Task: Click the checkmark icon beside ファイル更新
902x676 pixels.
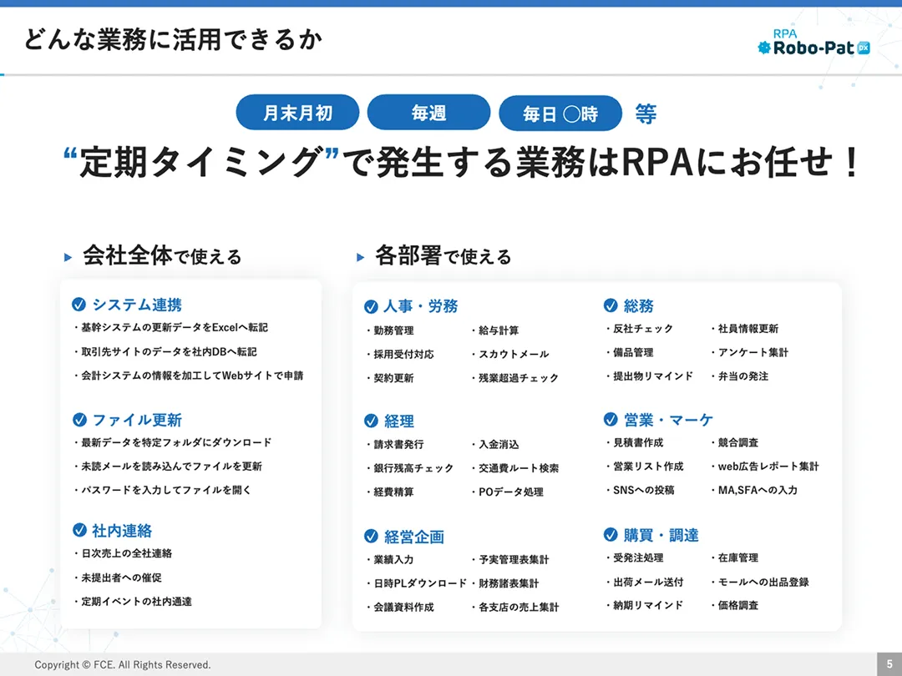Action: coord(79,420)
